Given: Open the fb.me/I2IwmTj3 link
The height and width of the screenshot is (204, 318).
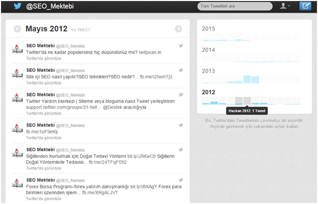Looking at the screenshot, I should coord(156,77).
